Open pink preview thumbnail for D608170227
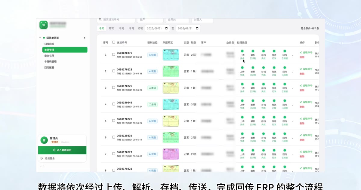This screenshot has height=190, width=361. point(171,154)
